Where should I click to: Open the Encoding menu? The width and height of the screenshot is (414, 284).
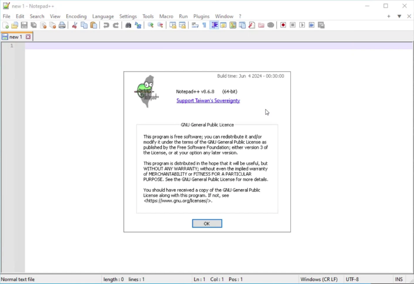point(76,16)
